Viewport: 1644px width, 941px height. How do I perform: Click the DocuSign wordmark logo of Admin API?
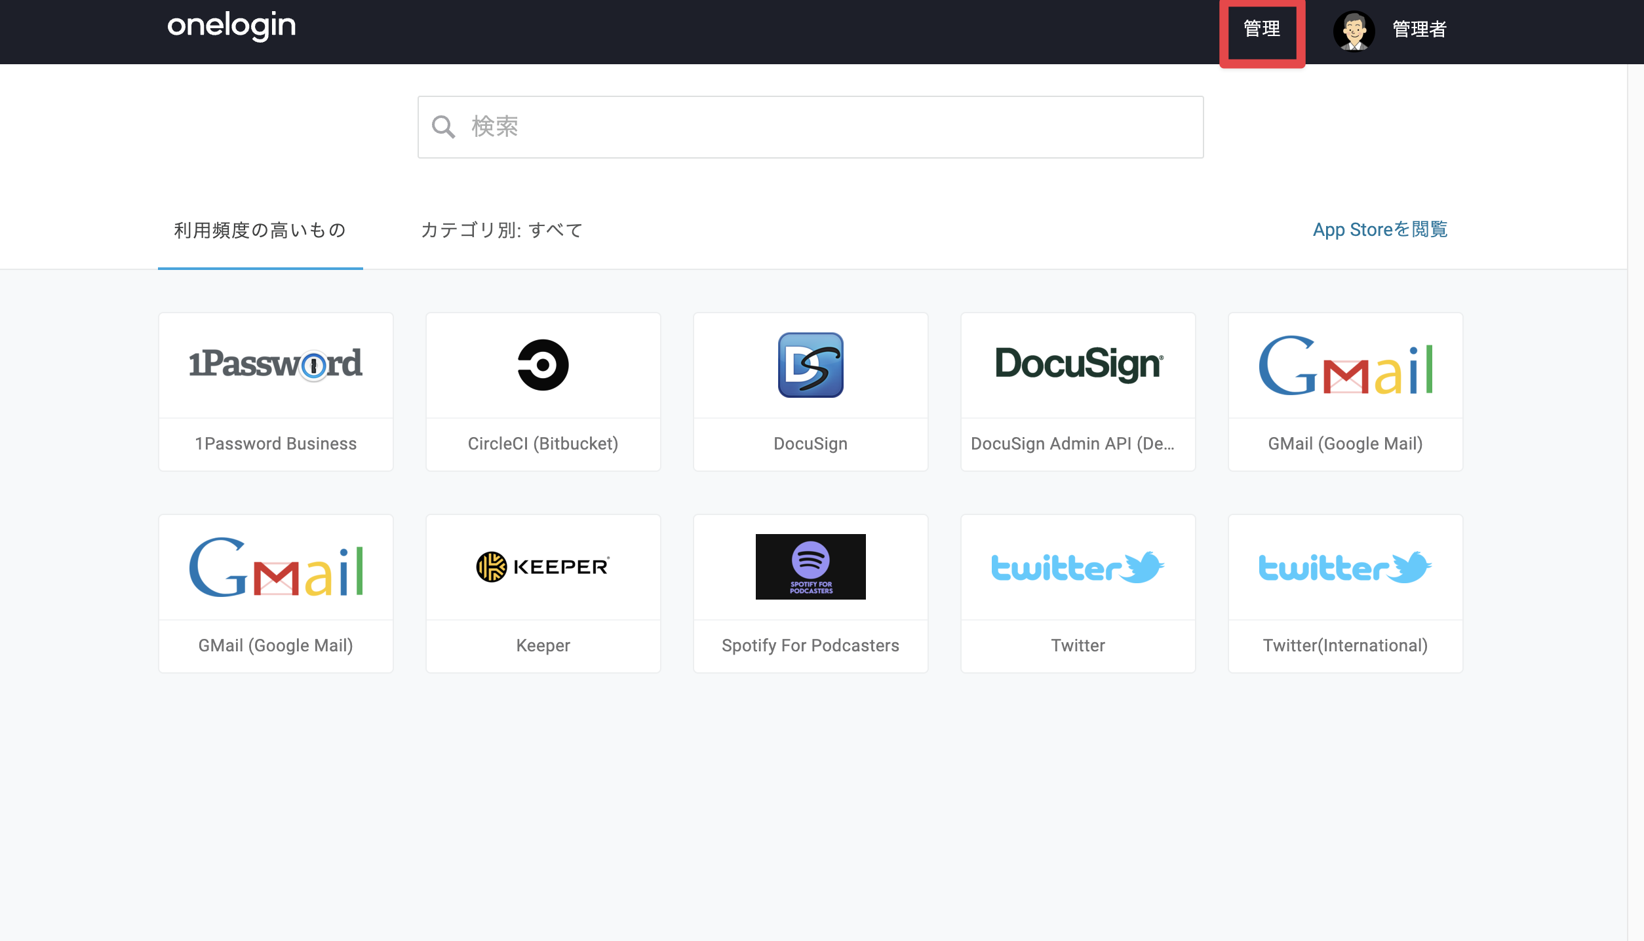[1078, 364]
